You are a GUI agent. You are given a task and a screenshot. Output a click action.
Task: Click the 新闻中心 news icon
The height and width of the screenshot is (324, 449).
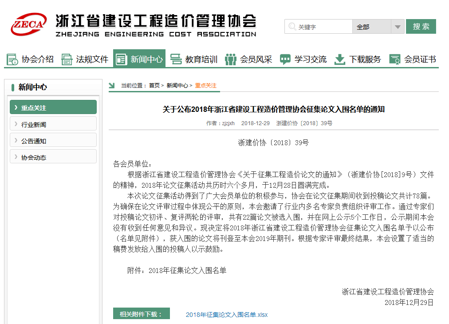coord(121,59)
